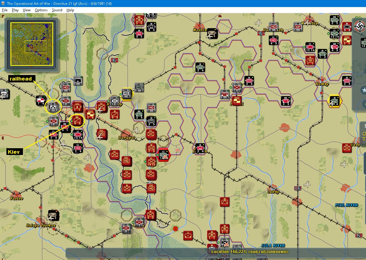Viewport: 366px width, 260px height.
Task: Select the gray rail repair unit 2-1
Action: 53,107
